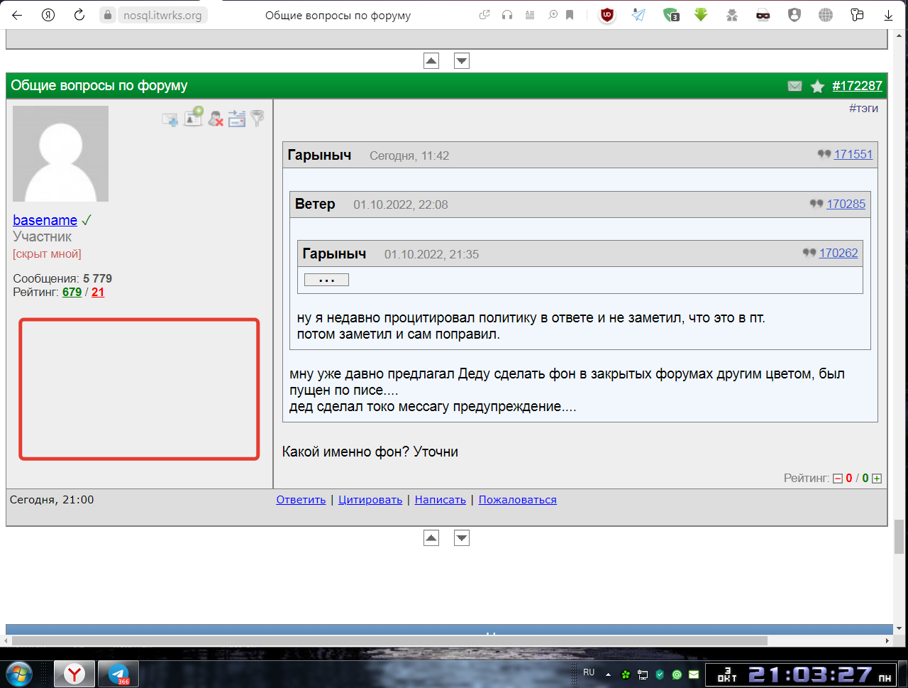
Task: Reload the page in browser toolbar
Action: pos(79,15)
